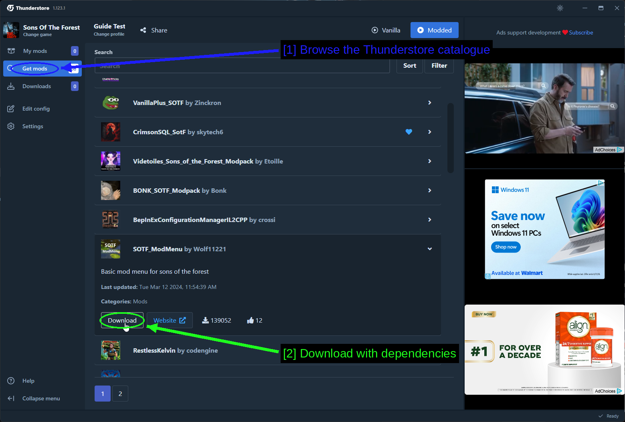Click the Sons Of The Forest game icon
This screenshot has width=625, height=422.
point(11,30)
